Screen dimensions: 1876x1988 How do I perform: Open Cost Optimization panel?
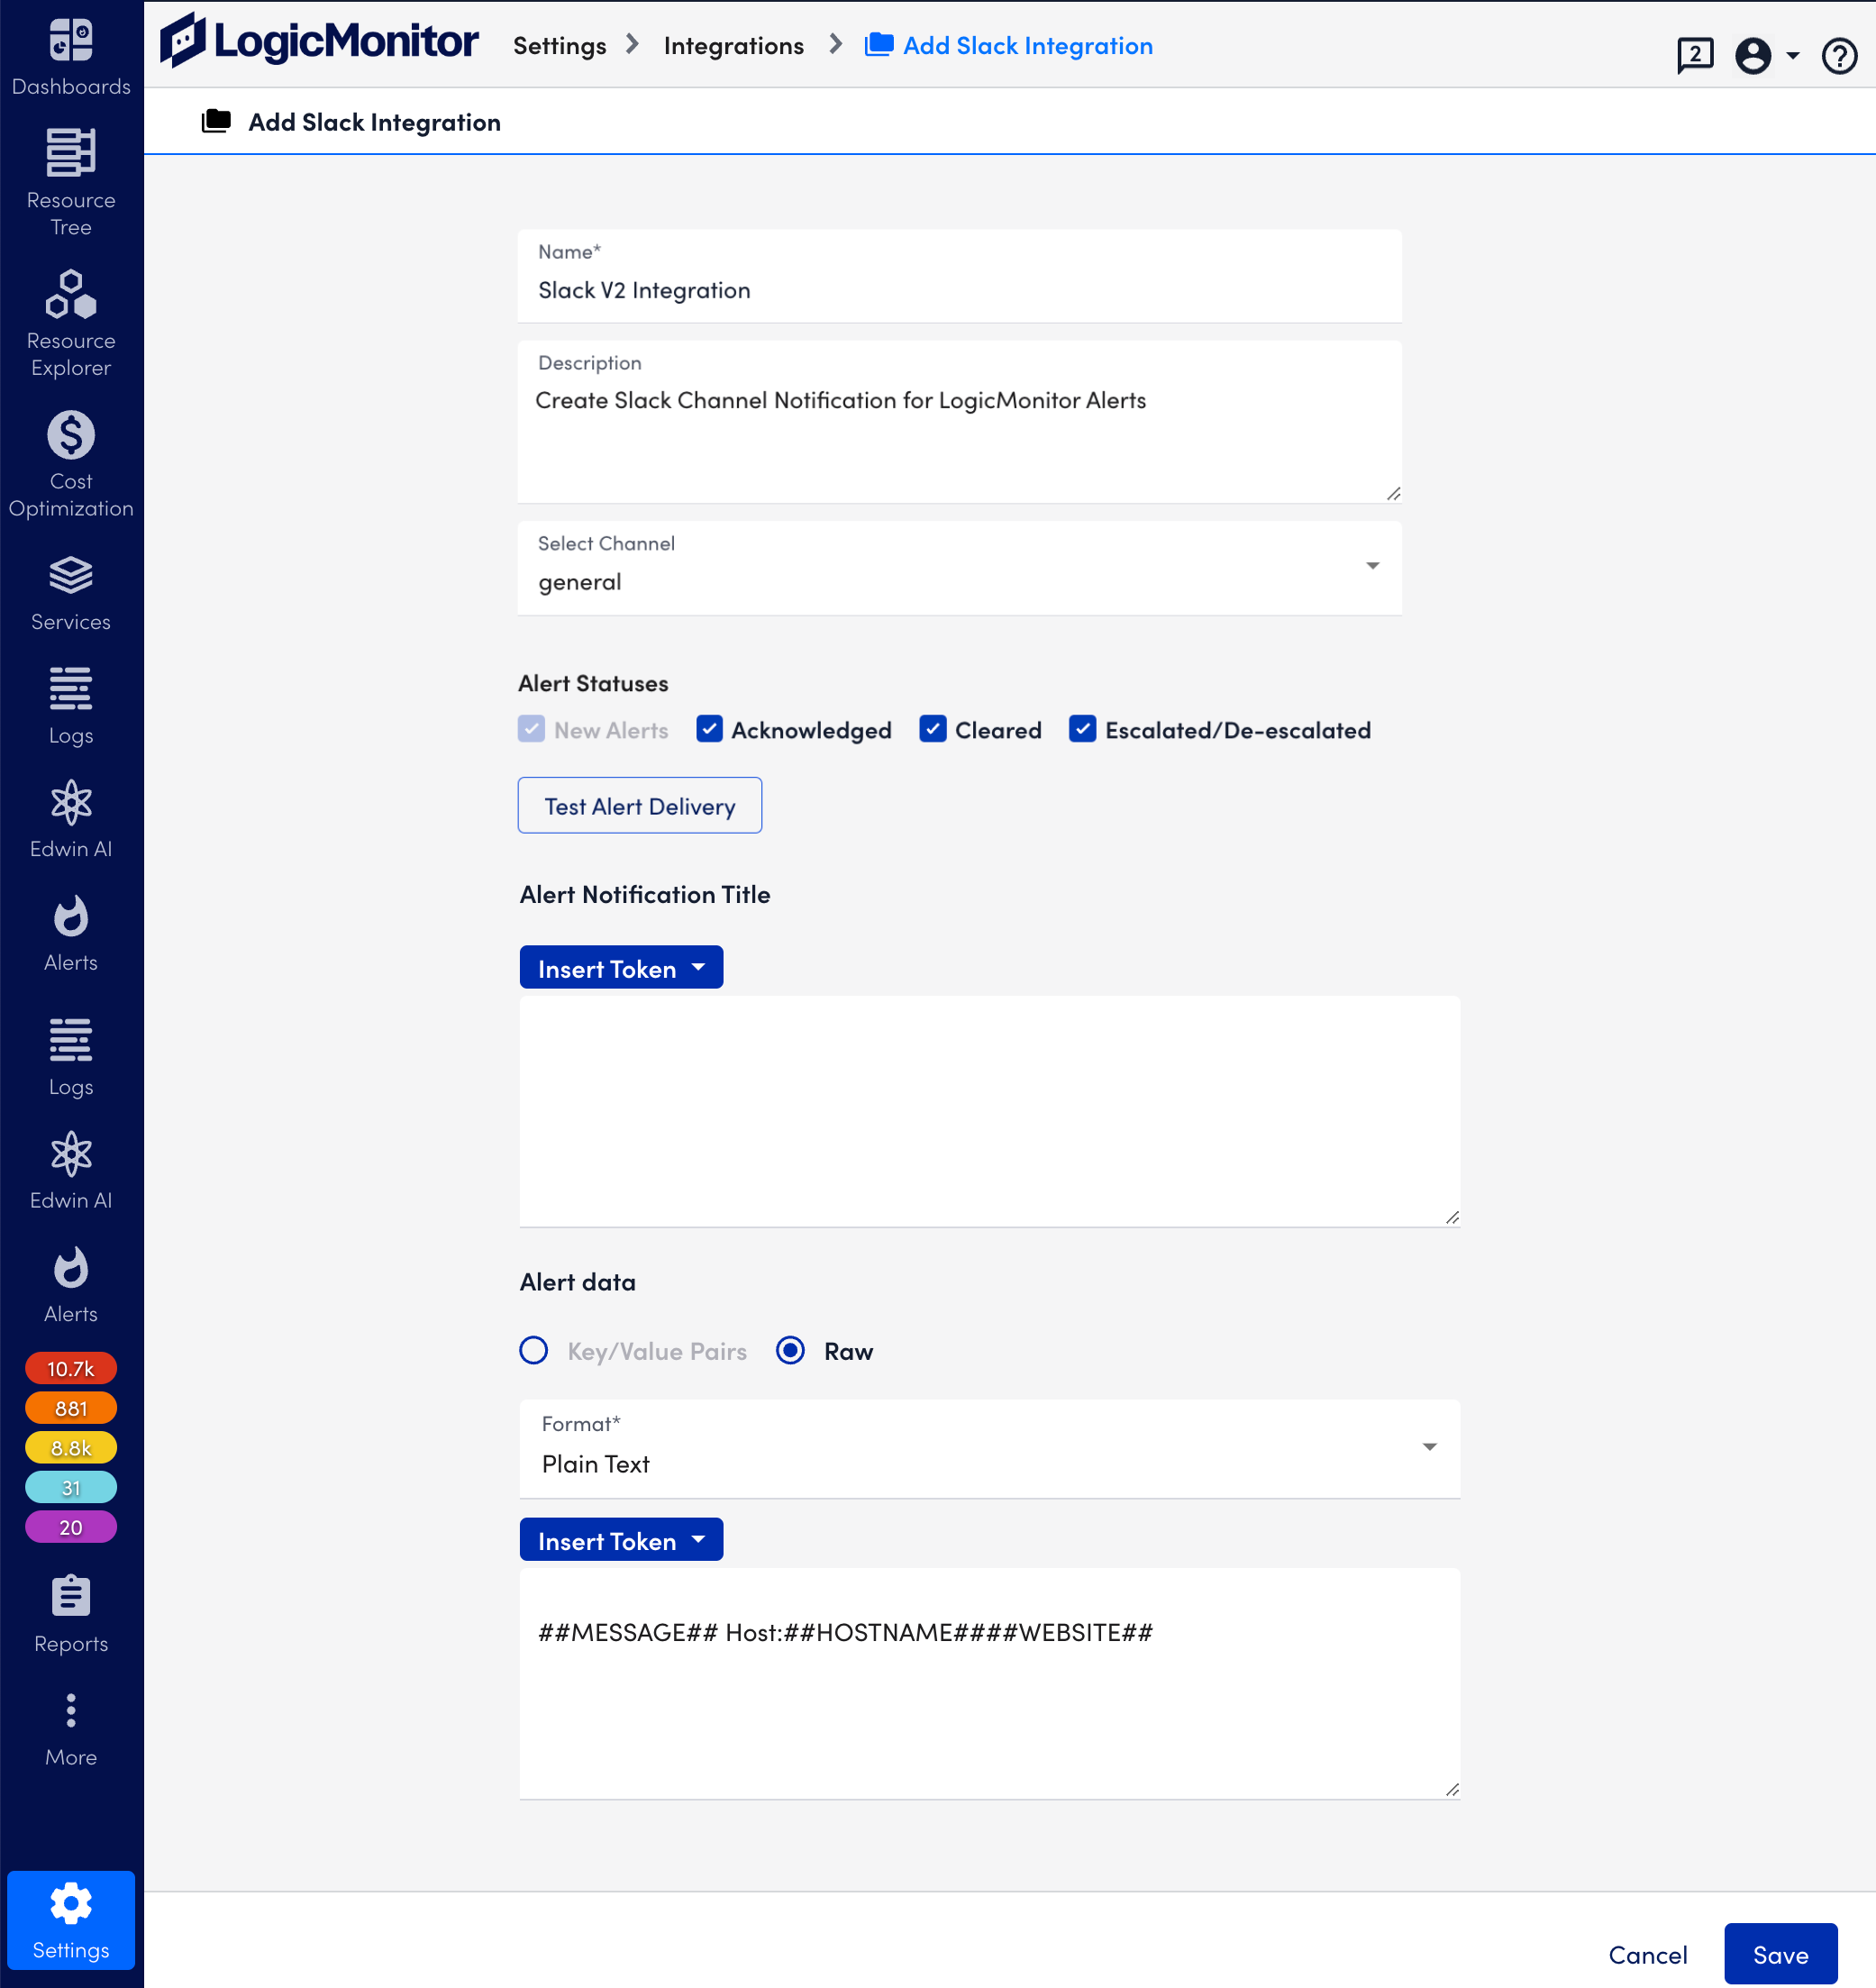pyautogui.click(x=70, y=464)
